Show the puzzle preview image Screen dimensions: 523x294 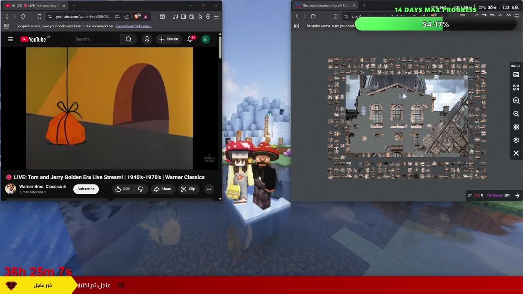(x=516, y=75)
